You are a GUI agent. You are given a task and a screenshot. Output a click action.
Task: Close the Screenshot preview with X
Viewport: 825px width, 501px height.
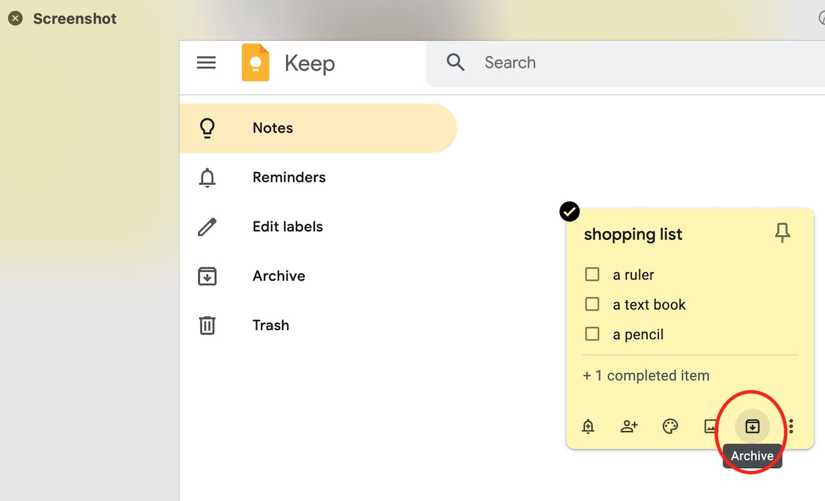(x=15, y=18)
